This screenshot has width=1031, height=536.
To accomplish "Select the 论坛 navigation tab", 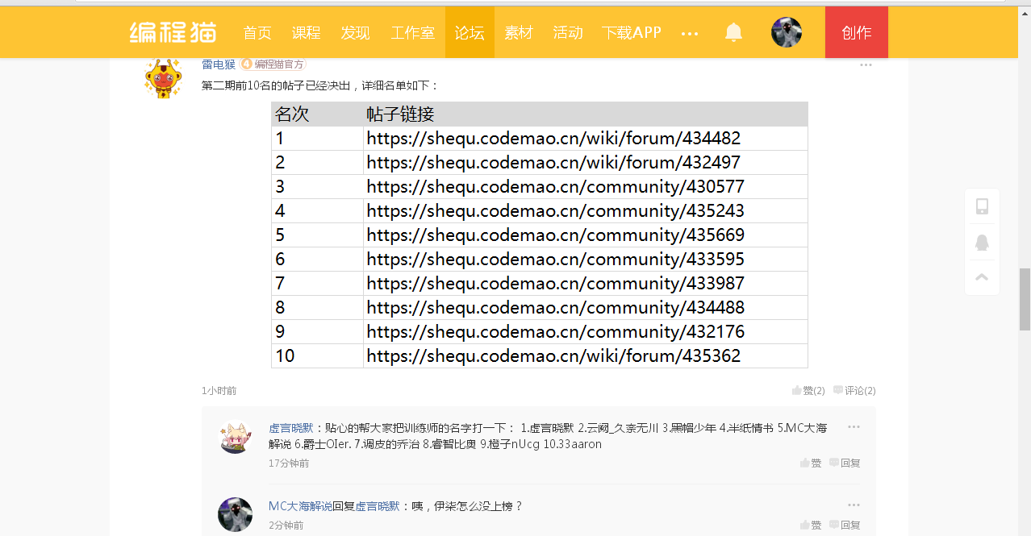I will click(470, 32).
